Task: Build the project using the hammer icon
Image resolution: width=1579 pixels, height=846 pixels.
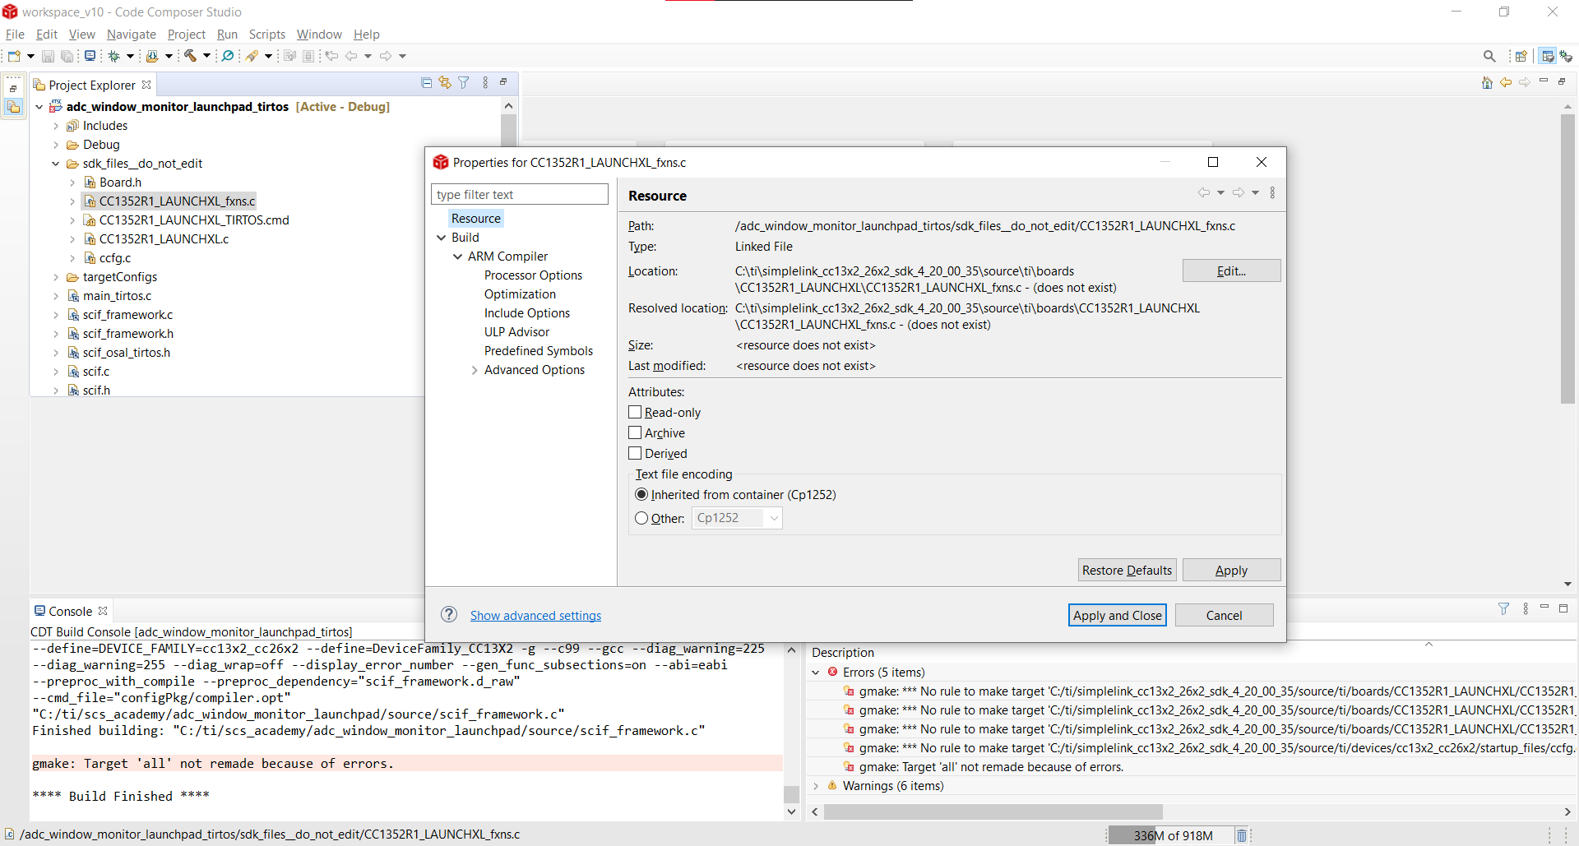Action: click(191, 55)
